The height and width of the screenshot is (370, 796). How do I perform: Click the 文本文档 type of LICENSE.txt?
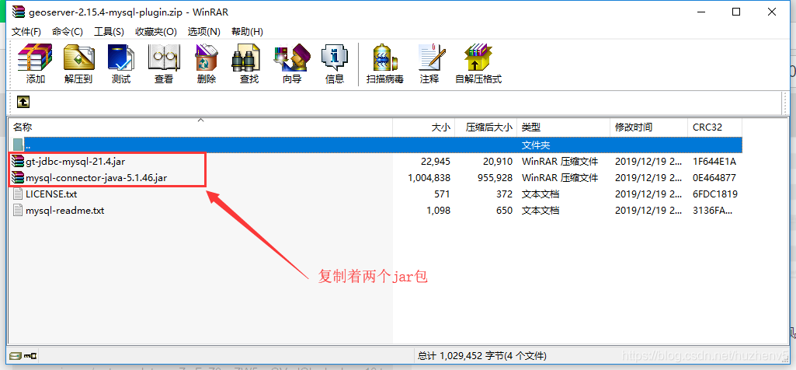541,194
